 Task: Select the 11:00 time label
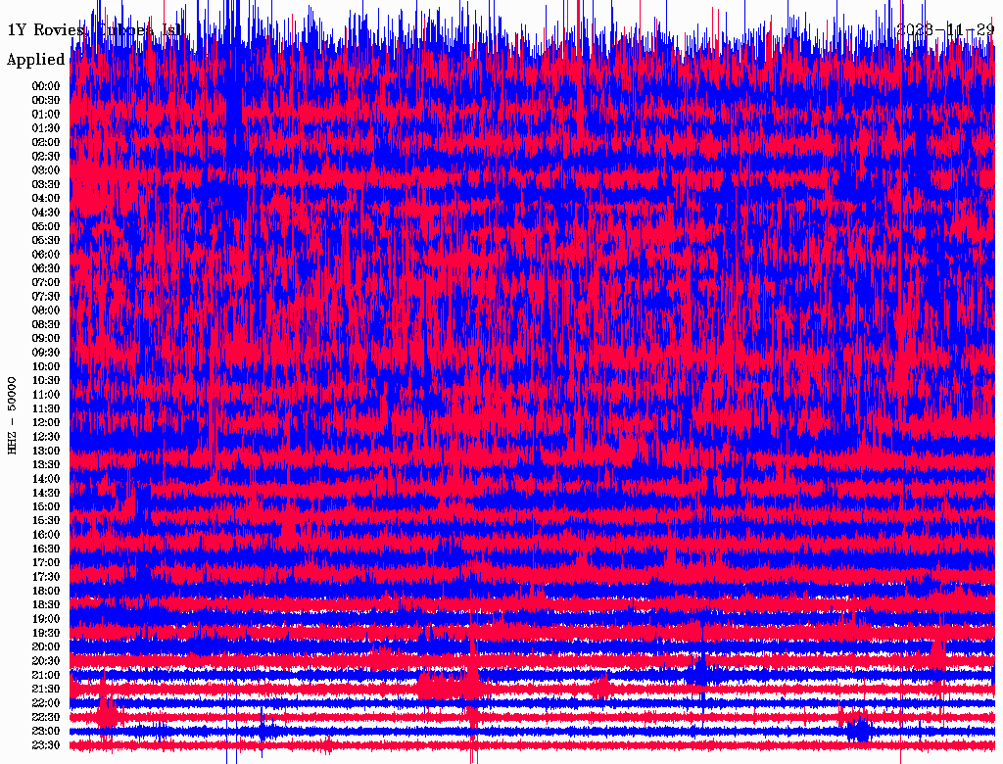[x=46, y=395]
